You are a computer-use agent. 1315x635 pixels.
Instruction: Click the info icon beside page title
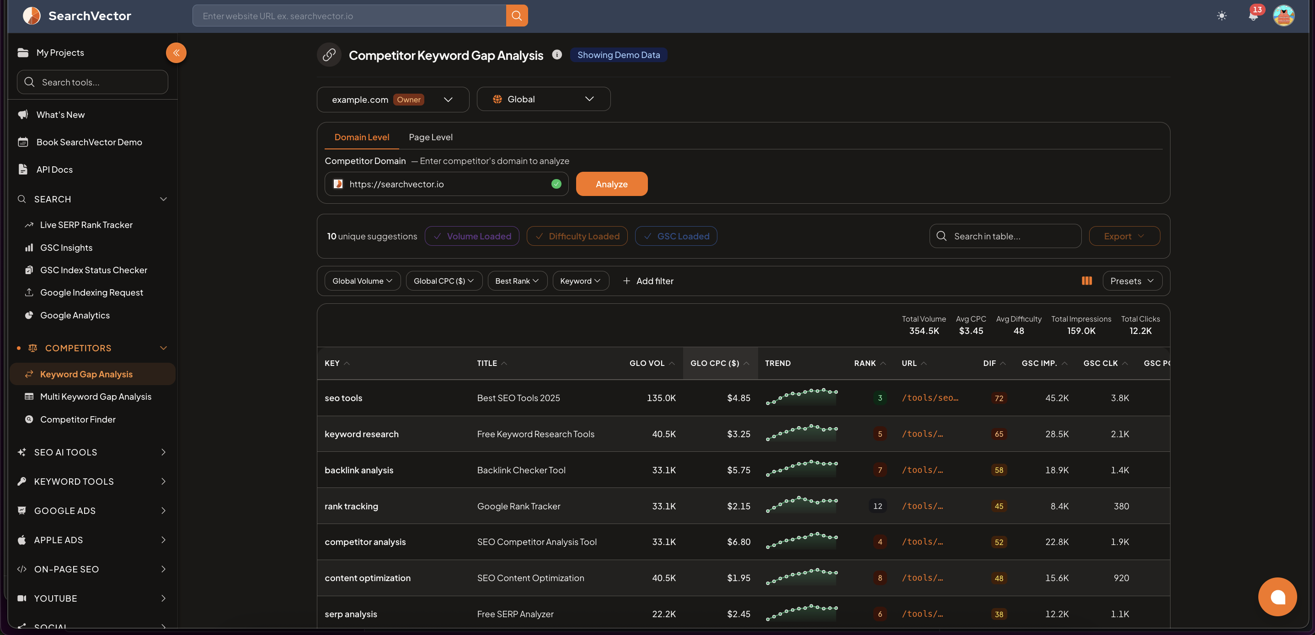point(557,54)
